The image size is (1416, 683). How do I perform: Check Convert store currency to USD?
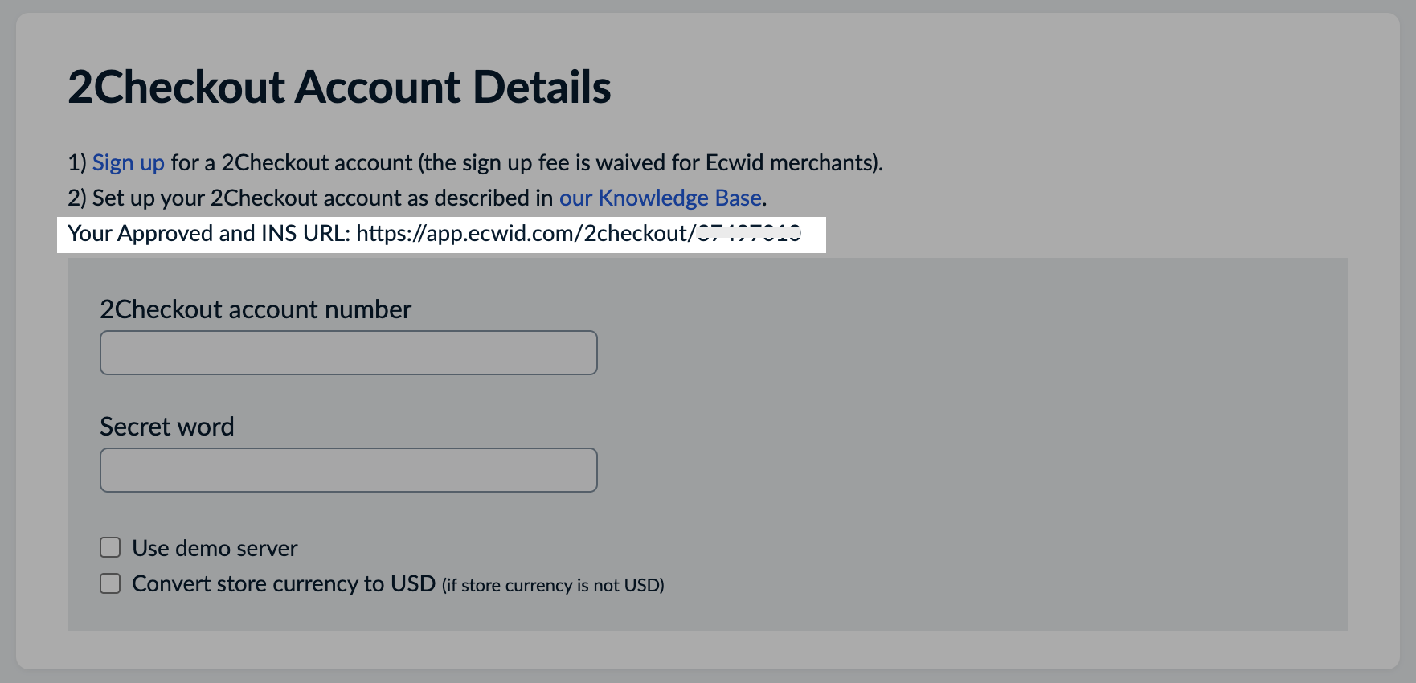[109, 583]
